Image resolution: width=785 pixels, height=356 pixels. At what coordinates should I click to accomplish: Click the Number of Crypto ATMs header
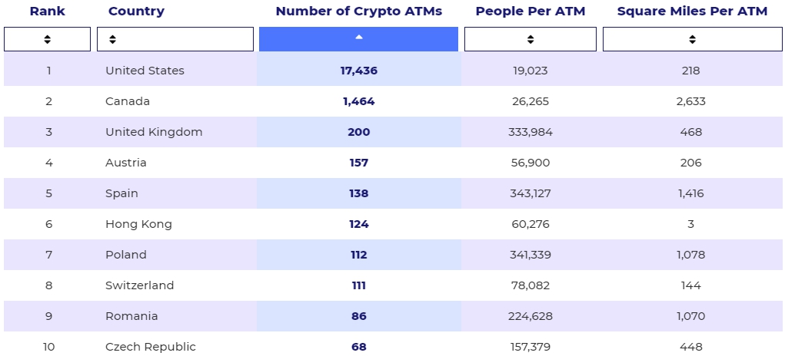coord(358,12)
